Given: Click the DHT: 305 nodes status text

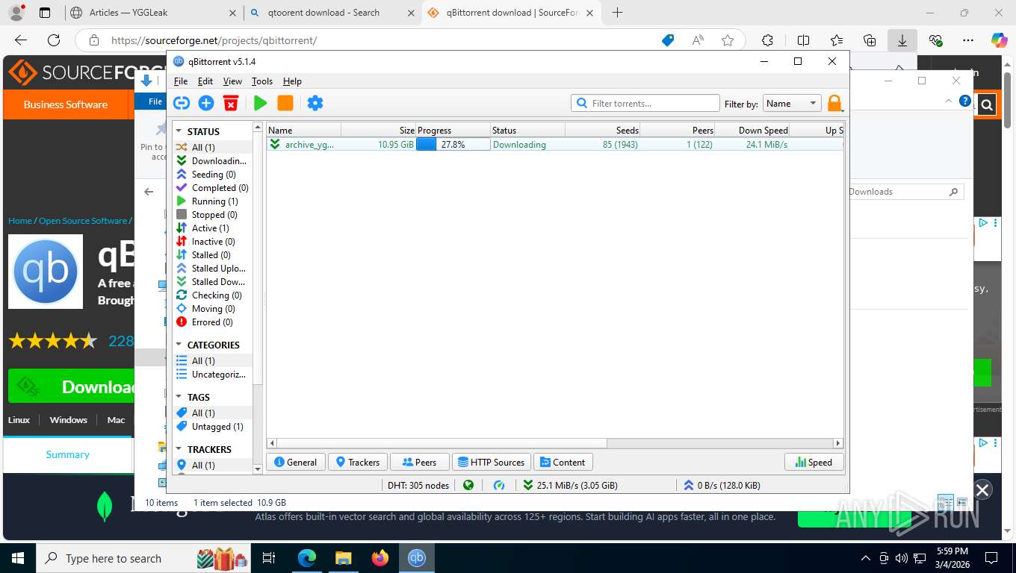Looking at the screenshot, I should pos(418,485).
